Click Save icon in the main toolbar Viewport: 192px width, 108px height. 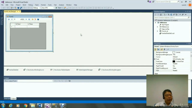coord(18,8)
